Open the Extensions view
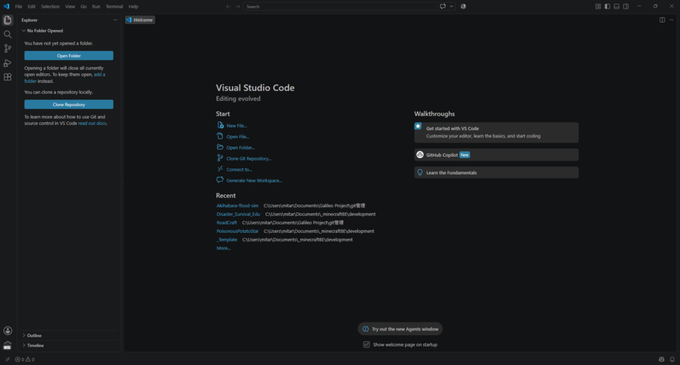This screenshot has height=365, width=680. coord(7,77)
